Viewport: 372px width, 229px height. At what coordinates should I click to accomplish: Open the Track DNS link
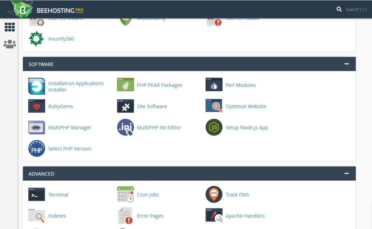(x=237, y=194)
